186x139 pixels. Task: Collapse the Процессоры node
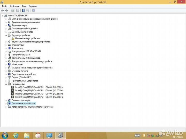(x=6, y=84)
